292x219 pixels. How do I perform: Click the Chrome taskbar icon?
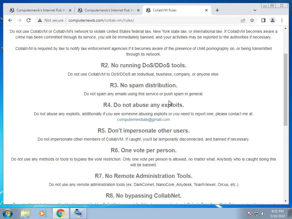click(x=60, y=213)
